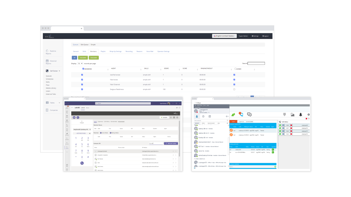Open the chat bubbles icon in CC4Skype
351x197 pixels.
pyautogui.click(x=249, y=114)
